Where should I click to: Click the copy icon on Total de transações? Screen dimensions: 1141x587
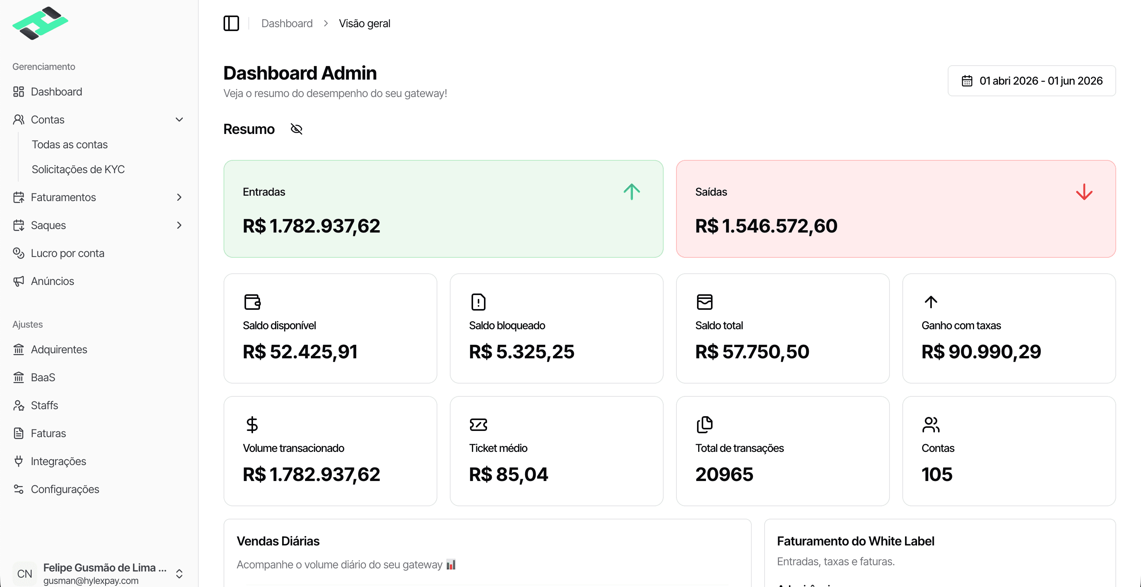tap(704, 424)
